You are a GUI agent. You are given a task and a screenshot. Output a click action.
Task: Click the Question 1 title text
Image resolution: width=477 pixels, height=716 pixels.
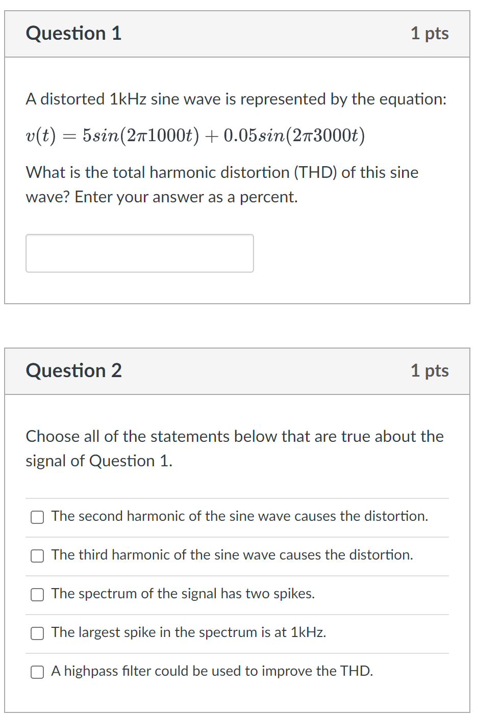(x=73, y=33)
